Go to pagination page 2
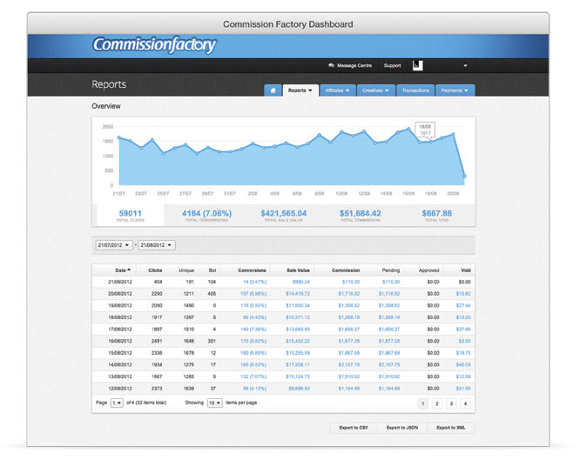Viewport: 580px width, 466px height. [437, 403]
